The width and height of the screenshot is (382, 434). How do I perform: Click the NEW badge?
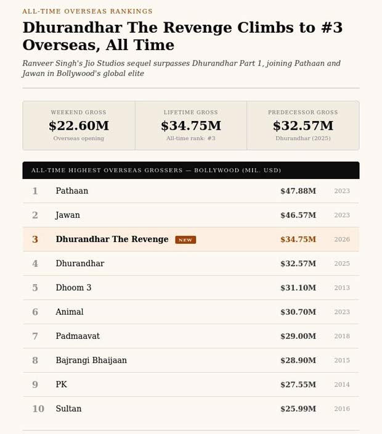pyautogui.click(x=185, y=240)
